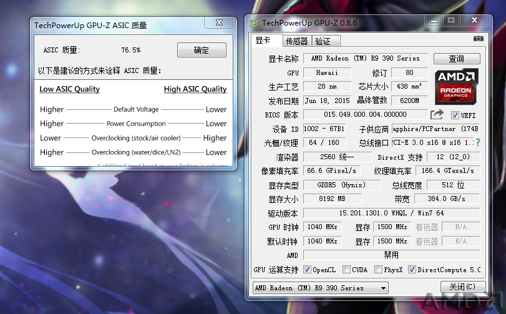Click the 6200M transistor count field
This screenshot has height=314, width=506.
[409, 101]
